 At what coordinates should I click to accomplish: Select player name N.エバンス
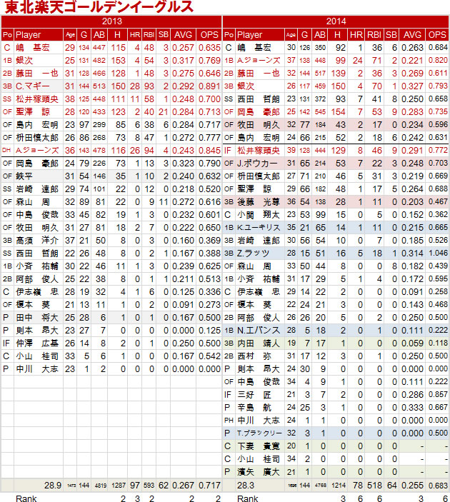click(x=259, y=331)
